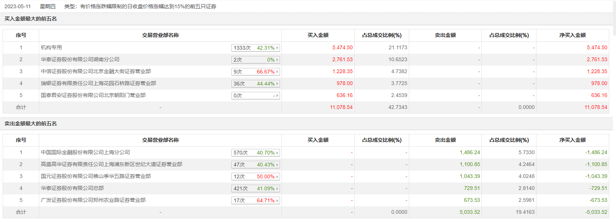Open 广发证券郑州农业路证券营业部 link

[x=93, y=200]
